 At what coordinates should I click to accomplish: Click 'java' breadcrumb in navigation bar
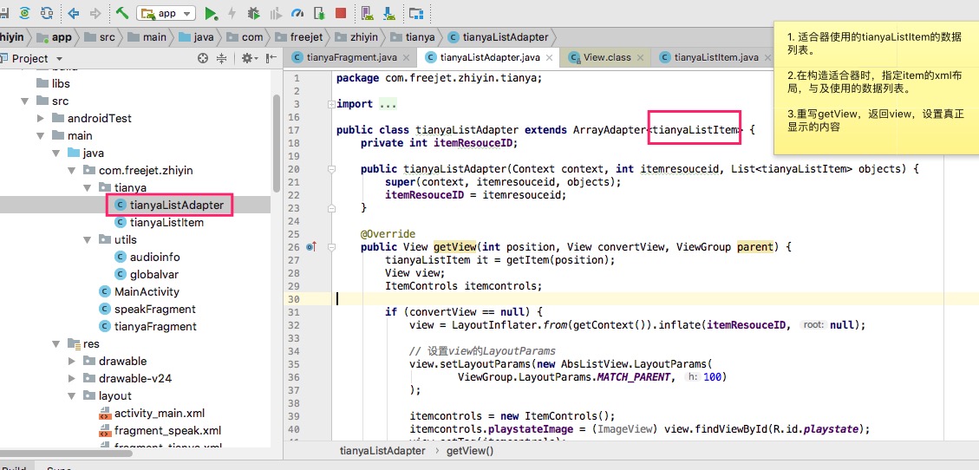197,36
